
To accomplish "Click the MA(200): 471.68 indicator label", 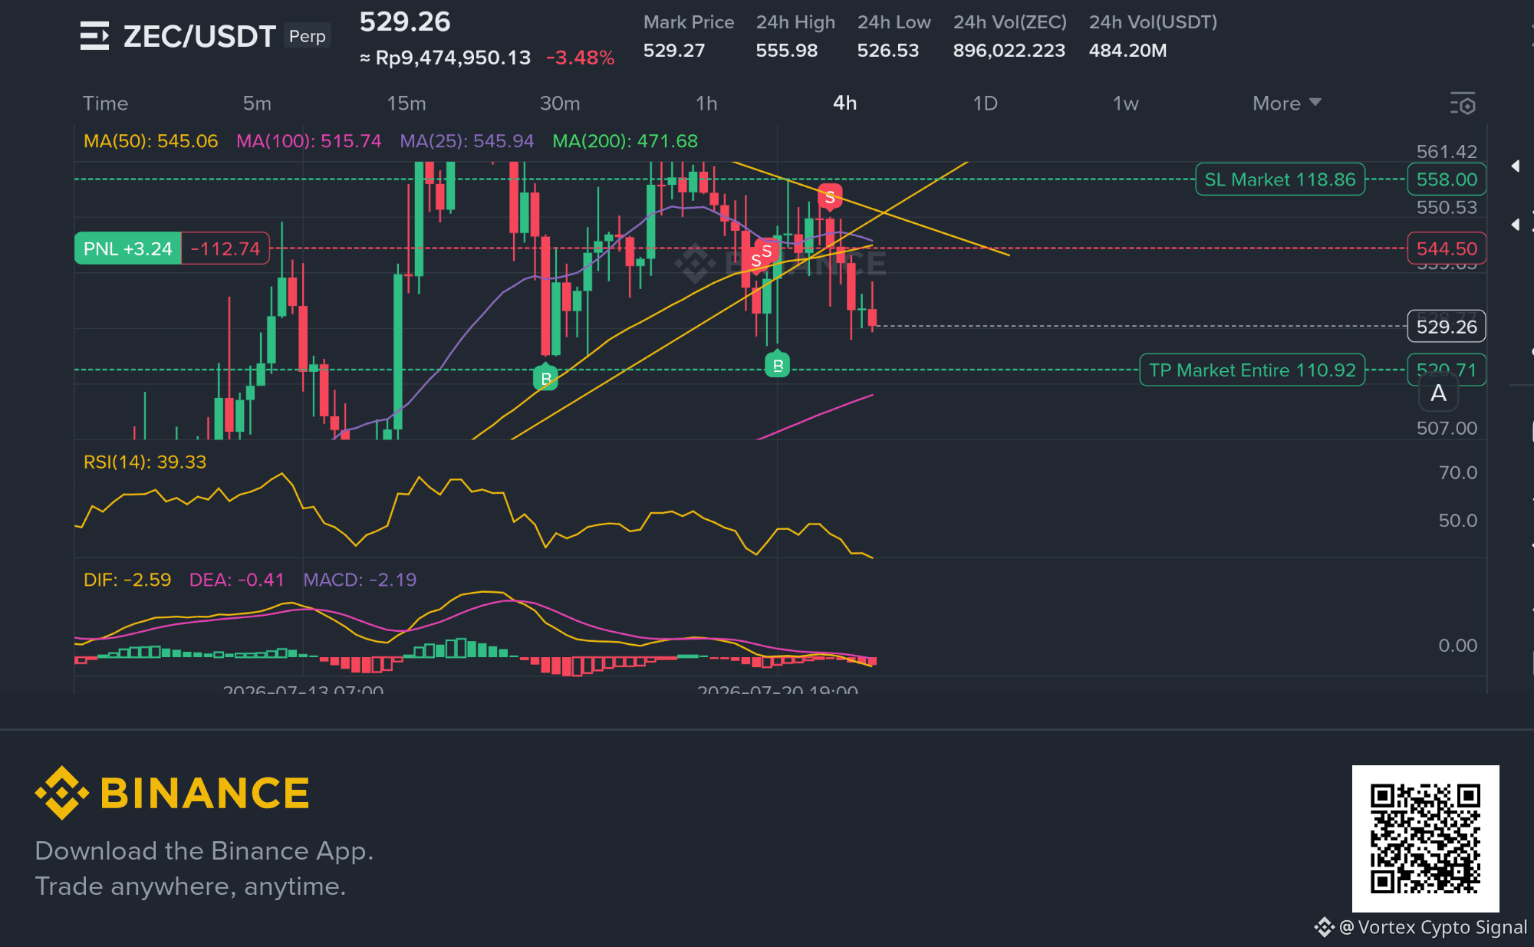I will [625, 141].
